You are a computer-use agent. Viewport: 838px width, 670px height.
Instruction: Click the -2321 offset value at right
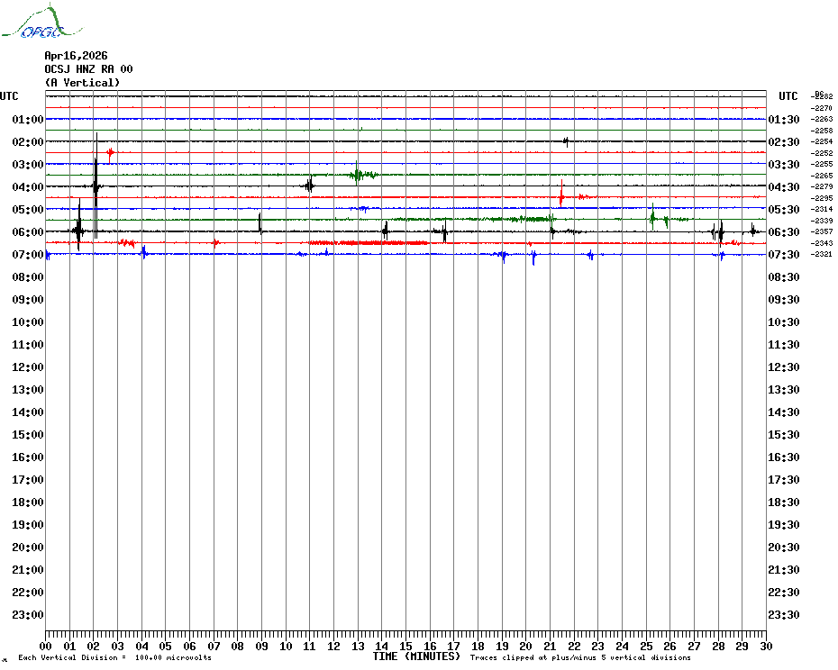point(823,255)
